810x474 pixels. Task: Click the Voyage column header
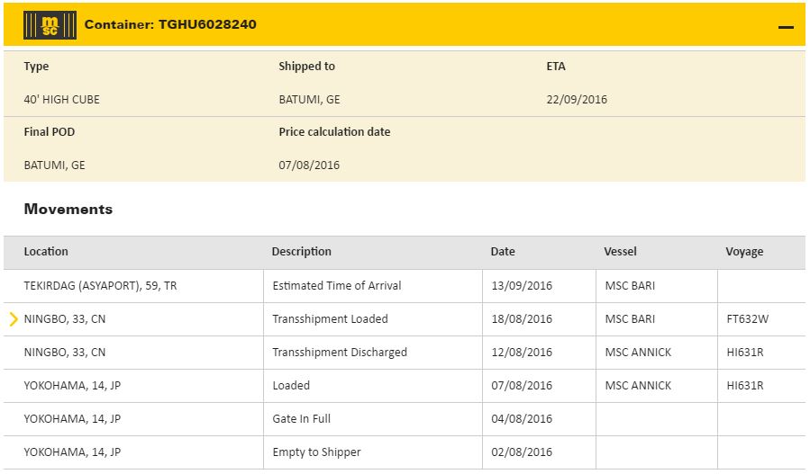click(x=744, y=252)
